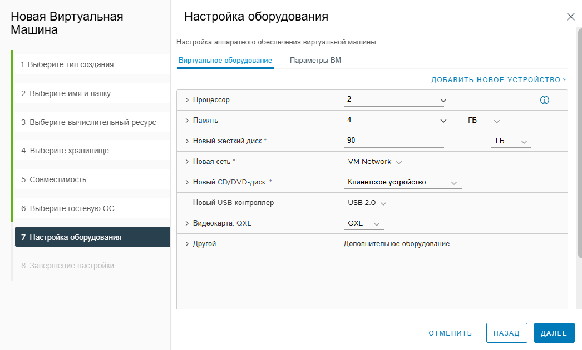The image size is (582, 350).
Task: Go to step 2 Выберите имя и папку
Action: [92, 93]
